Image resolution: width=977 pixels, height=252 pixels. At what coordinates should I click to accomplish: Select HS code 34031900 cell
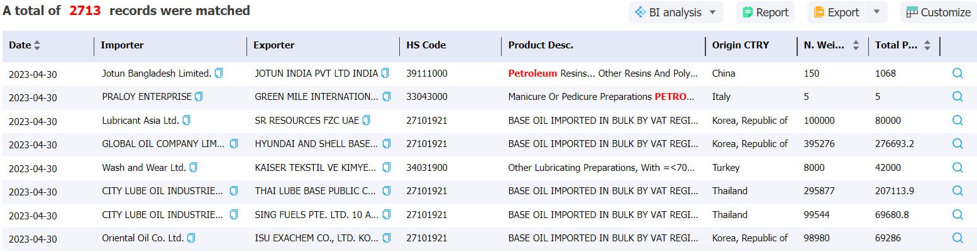(x=427, y=168)
